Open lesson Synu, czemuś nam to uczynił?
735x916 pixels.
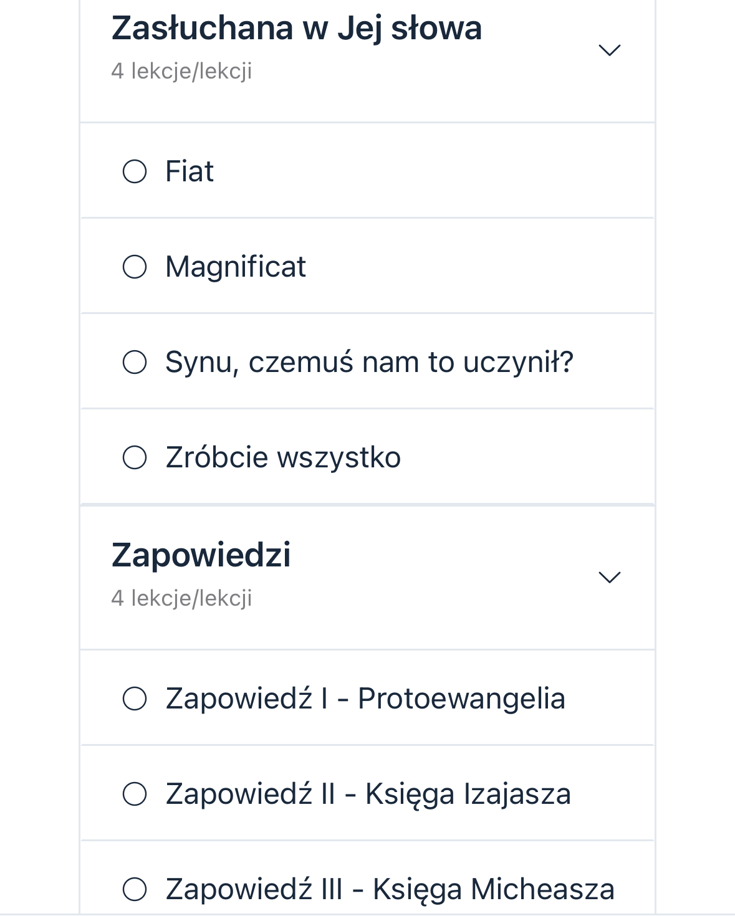(x=369, y=362)
